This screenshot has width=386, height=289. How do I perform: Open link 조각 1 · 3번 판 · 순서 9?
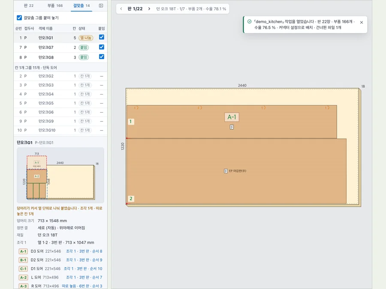tap(84, 260)
